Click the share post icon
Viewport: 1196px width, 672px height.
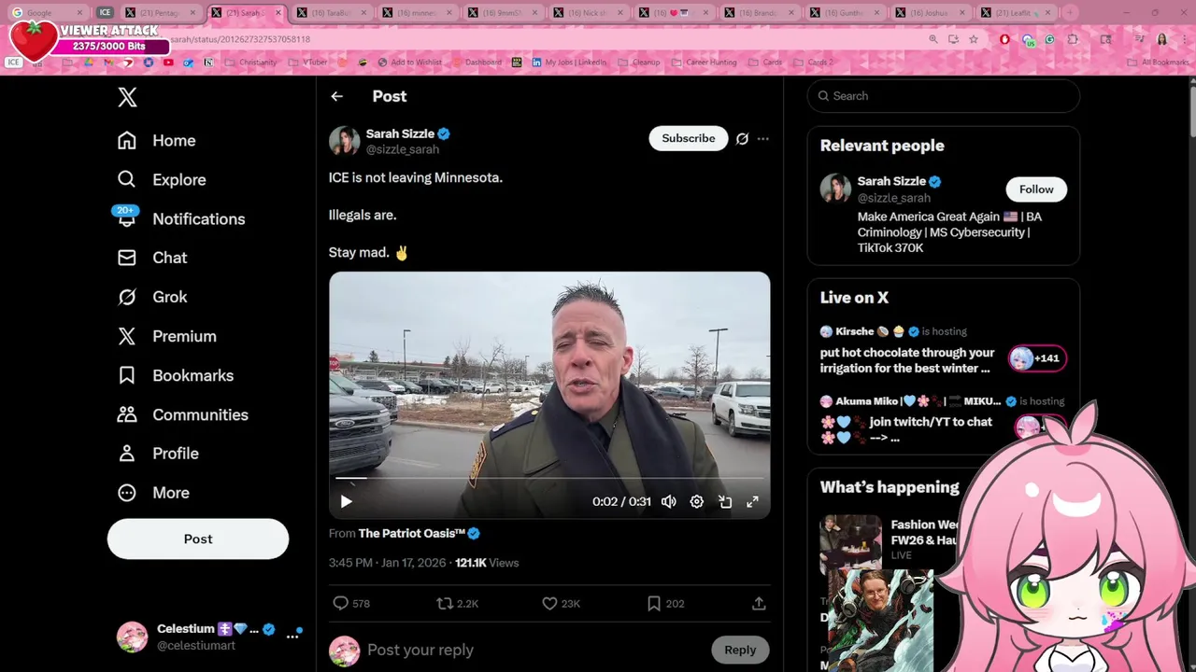tap(759, 604)
